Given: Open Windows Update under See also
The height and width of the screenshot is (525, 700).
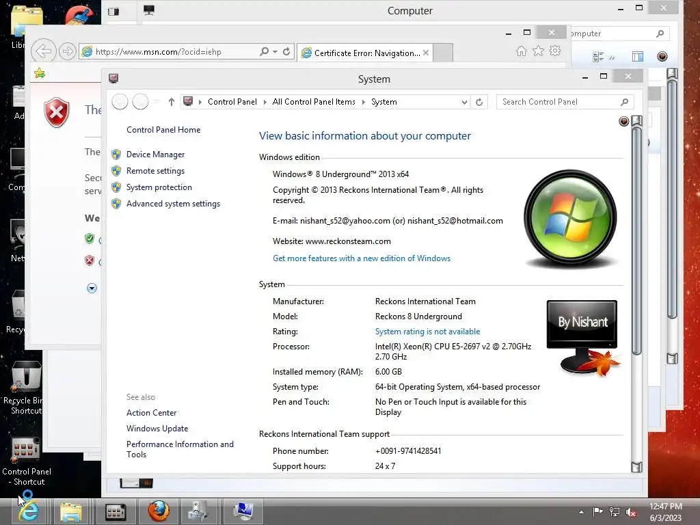Looking at the screenshot, I should tap(157, 429).
